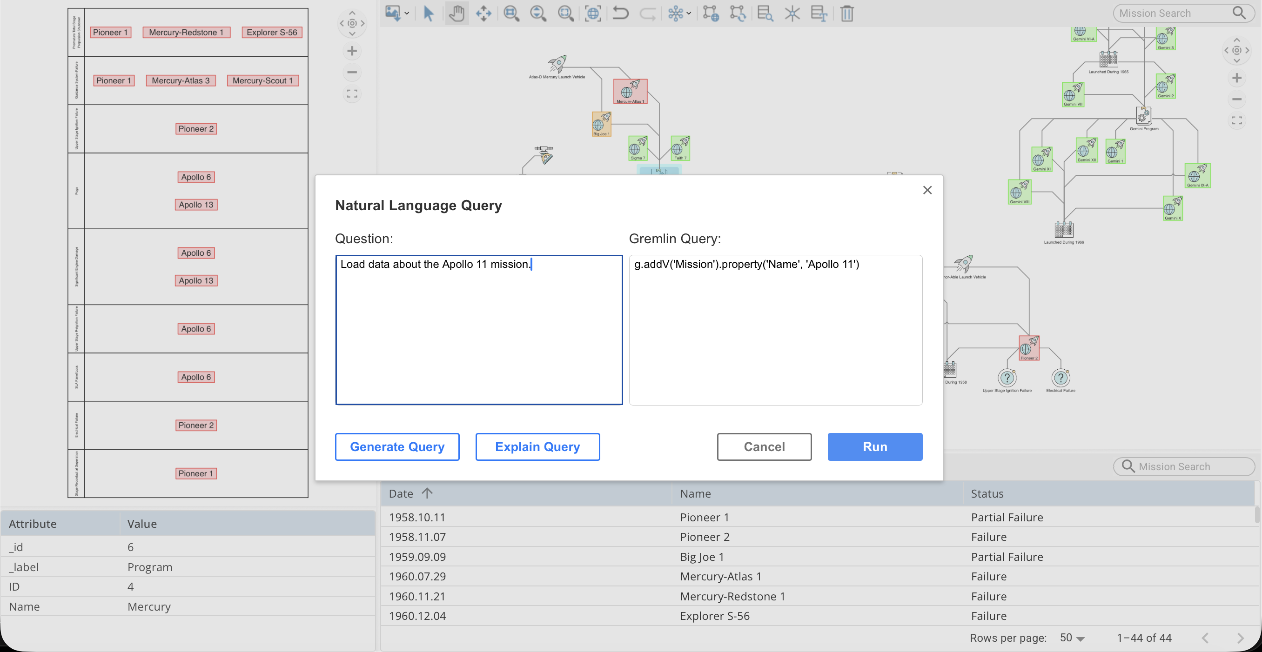The width and height of the screenshot is (1262, 652).
Task: Close the Natural Language Query dialog
Action: (927, 190)
